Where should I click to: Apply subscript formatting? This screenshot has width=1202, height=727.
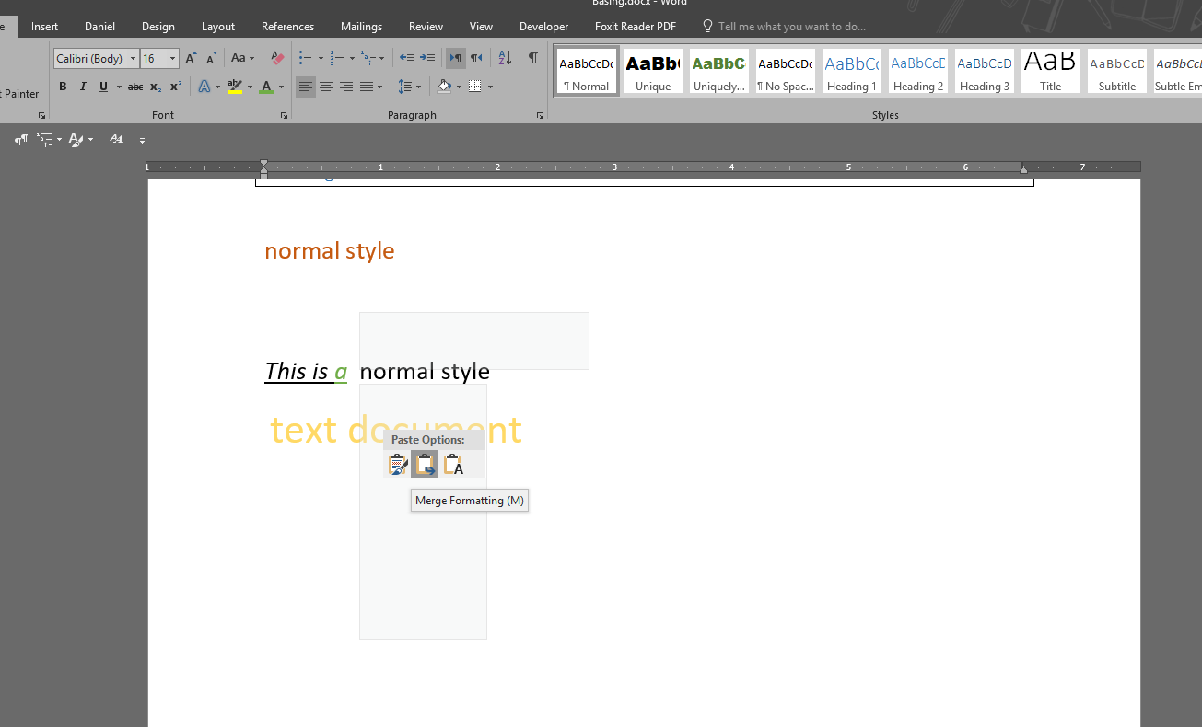[156, 87]
